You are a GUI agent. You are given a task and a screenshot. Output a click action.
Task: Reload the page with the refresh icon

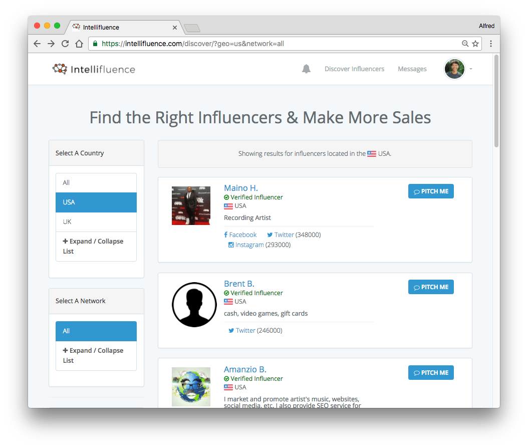[x=65, y=44]
